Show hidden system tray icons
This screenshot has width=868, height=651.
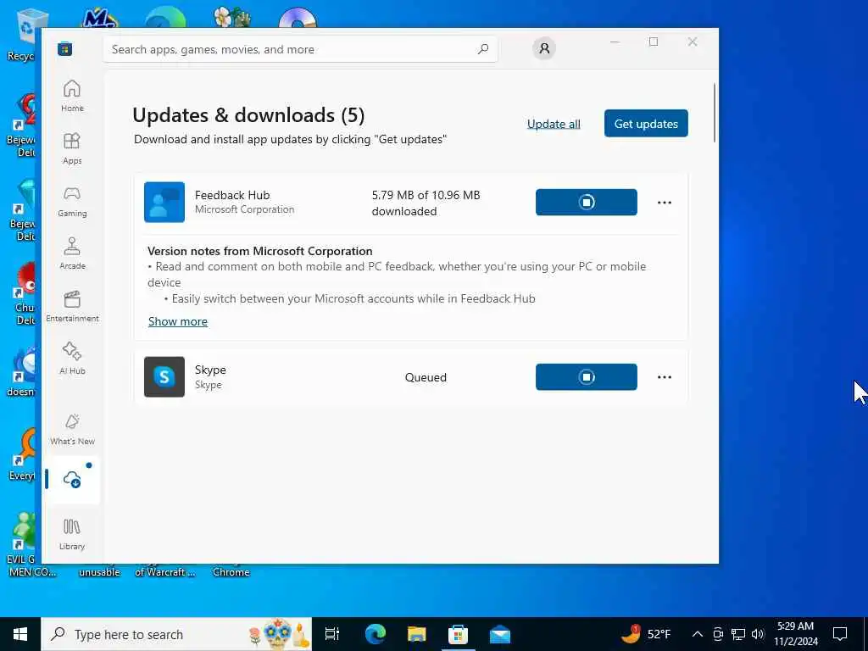coord(698,634)
